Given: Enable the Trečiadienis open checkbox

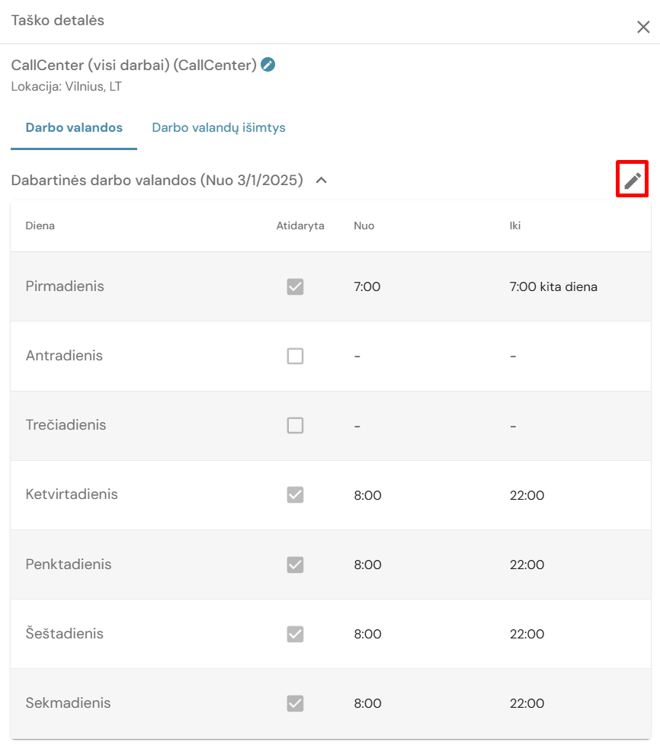Looking at the screenshot, I should click(295, 425).
